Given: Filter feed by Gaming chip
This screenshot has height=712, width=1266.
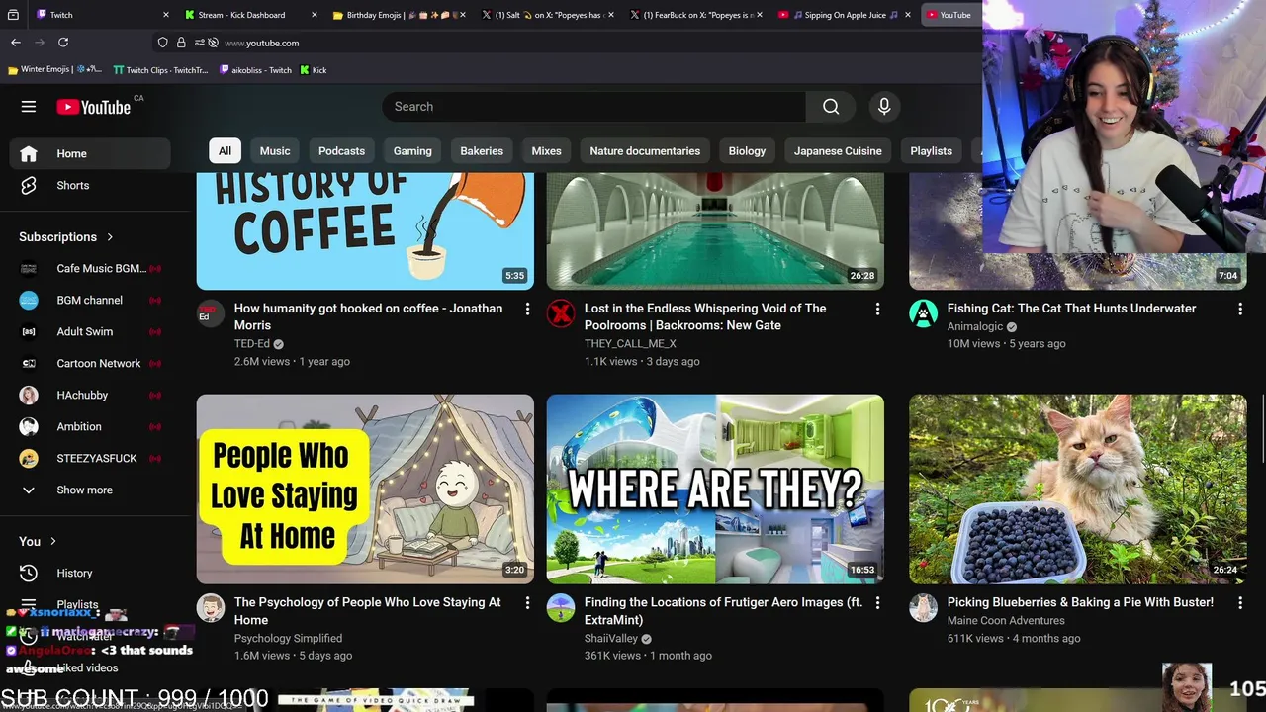Looking at the screenshot, I should tap(412, 151).
